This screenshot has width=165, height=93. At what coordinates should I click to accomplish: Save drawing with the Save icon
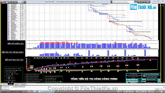pos(12,2)
